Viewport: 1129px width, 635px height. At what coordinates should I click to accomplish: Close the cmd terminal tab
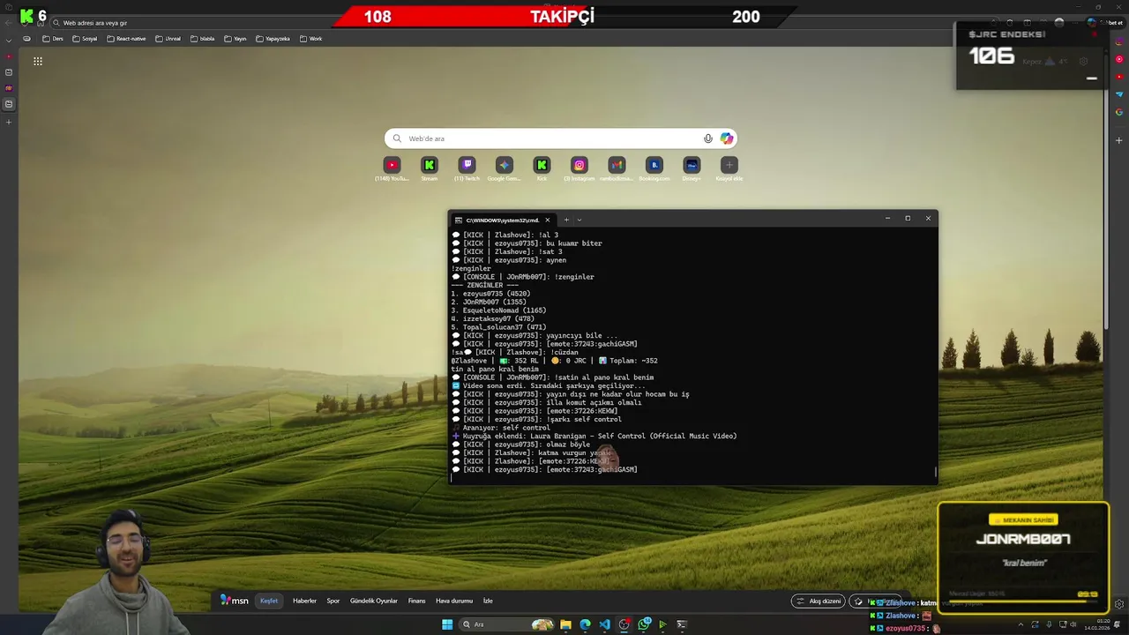click(547, 220)
